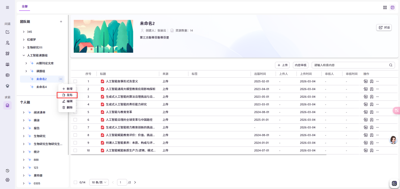
Task: Click bookmark-add icon for row 人工智能与教育变革
Action: (x=372, y=112)
